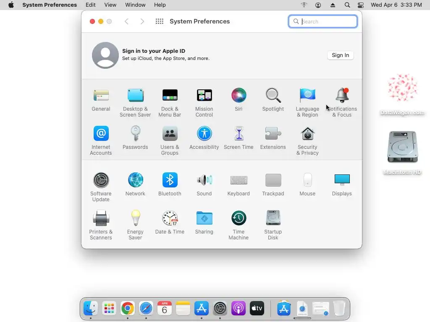430x322 pixels.
Task: Open Launchpad from the Dock
Action: point(109,308)
